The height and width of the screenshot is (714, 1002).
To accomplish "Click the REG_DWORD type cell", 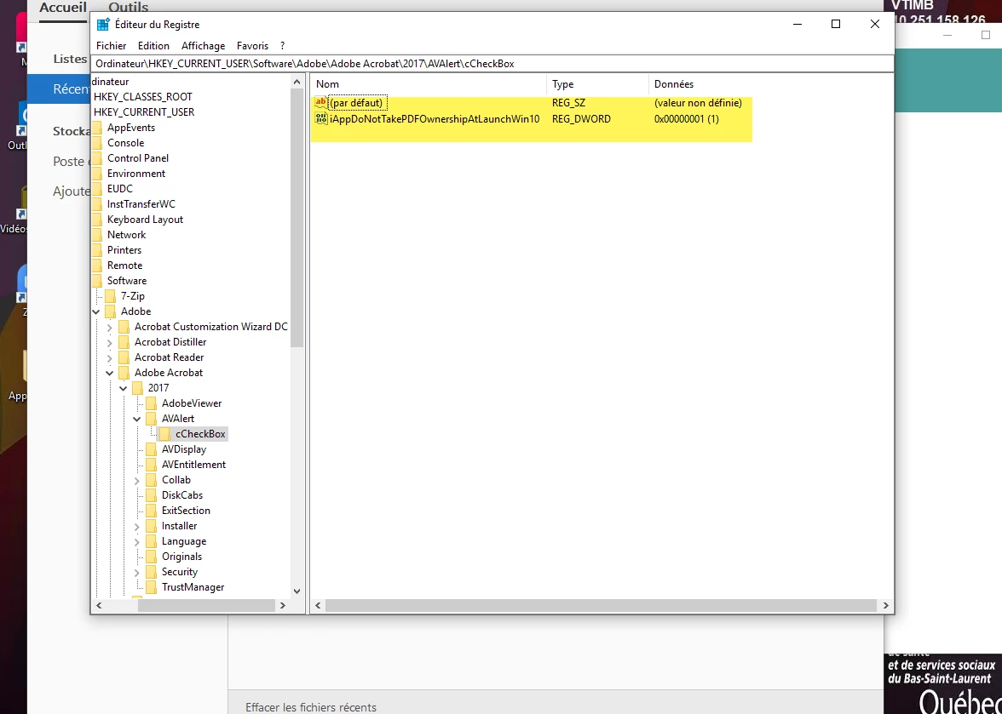I will point(581,118).
